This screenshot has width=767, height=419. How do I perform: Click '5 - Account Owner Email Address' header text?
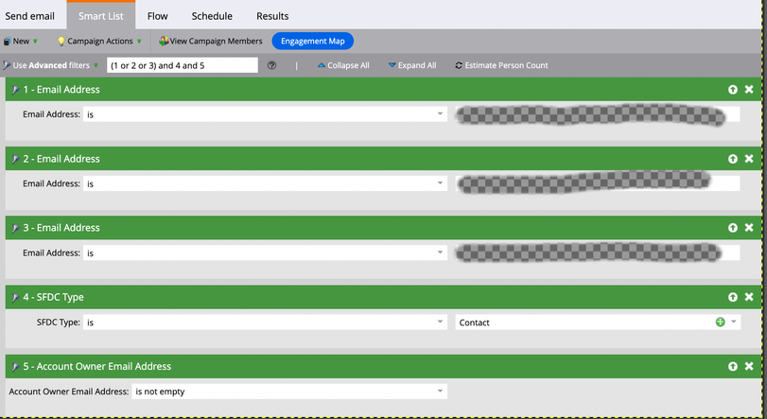tap(96, 366)
